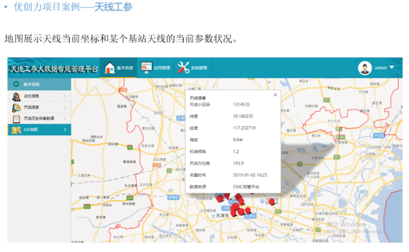Click the platform title 天线工参大数据智能管理平台
Image resolution: width=409 pixels, height=252 pixels.
coord(54,69)
